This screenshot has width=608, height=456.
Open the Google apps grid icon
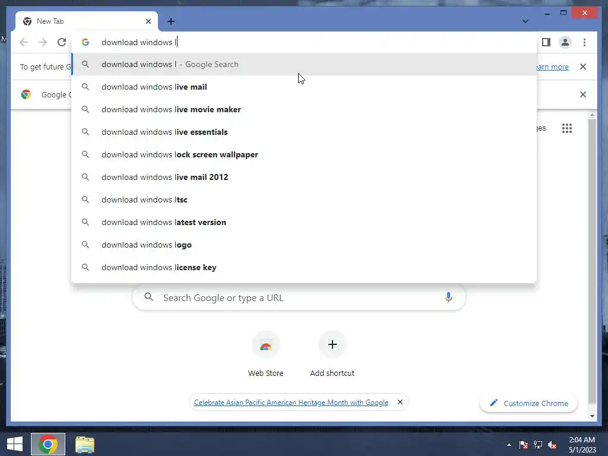click(567, 128)
